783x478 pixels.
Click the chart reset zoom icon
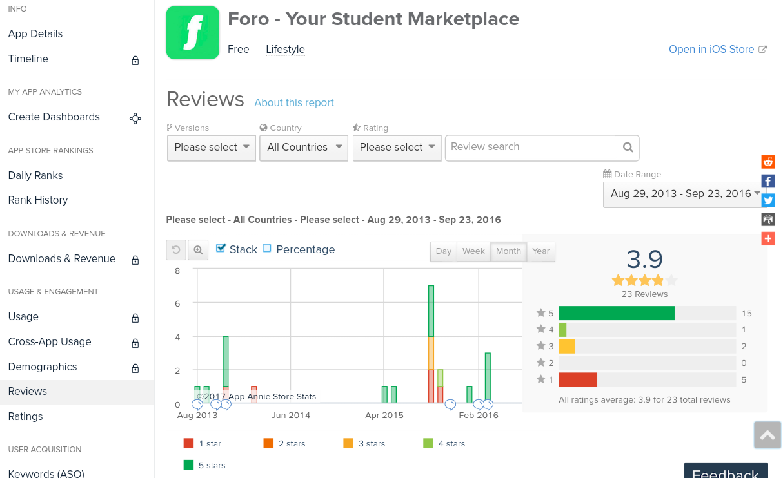pyautogui.click(x=176, y=250)
